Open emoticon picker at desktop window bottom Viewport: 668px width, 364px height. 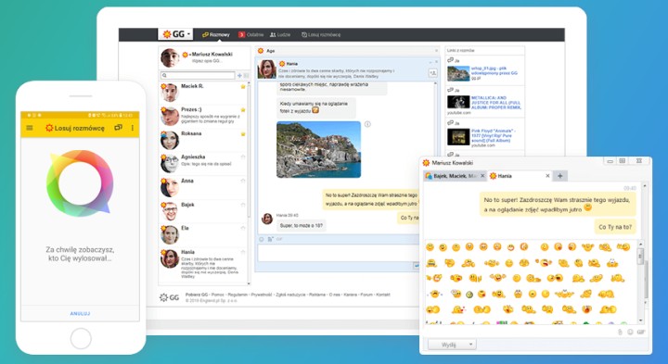(x=630, y=332)
